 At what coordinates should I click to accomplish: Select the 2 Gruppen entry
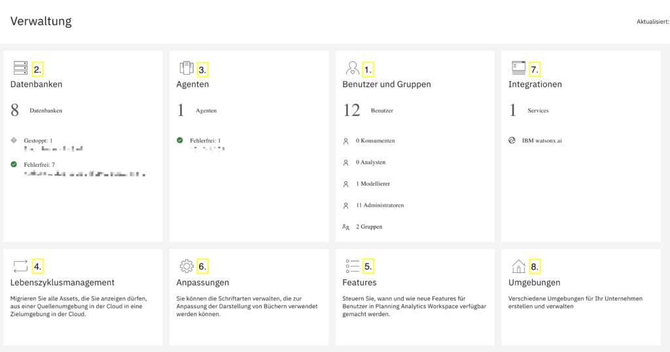369,227
